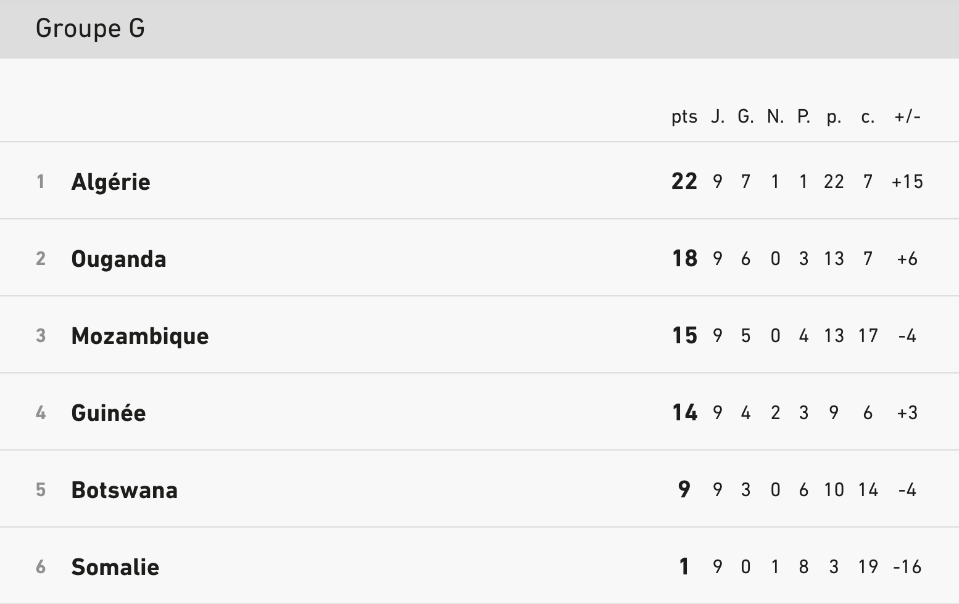
Task: Open the Algérie team link
Action: [110, 182]
